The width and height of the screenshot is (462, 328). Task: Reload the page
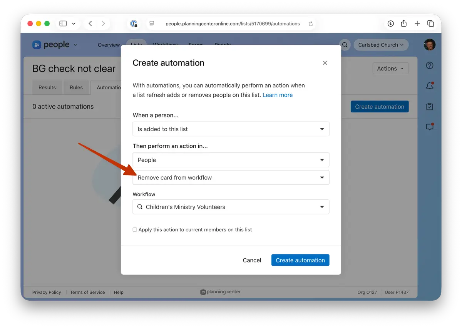311,23
